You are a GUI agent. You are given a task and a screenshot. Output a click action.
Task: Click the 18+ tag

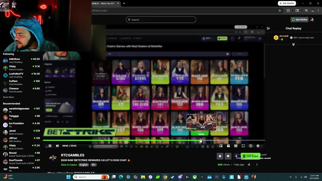[x=94, y=165]
